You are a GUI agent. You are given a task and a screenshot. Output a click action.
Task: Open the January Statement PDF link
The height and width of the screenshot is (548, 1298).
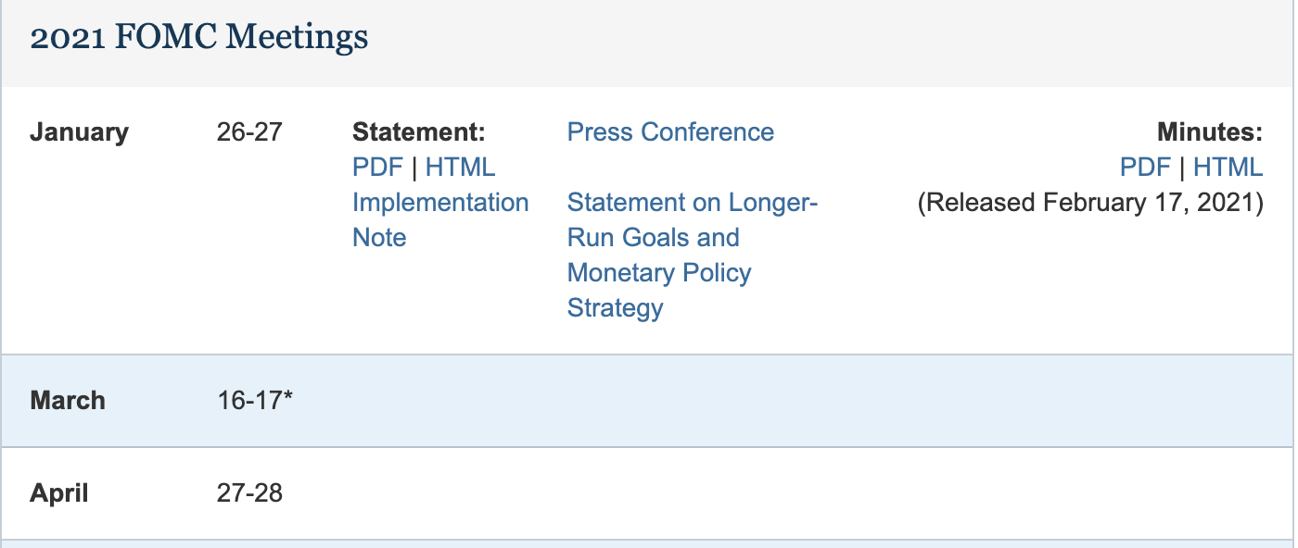click(377, 168)
